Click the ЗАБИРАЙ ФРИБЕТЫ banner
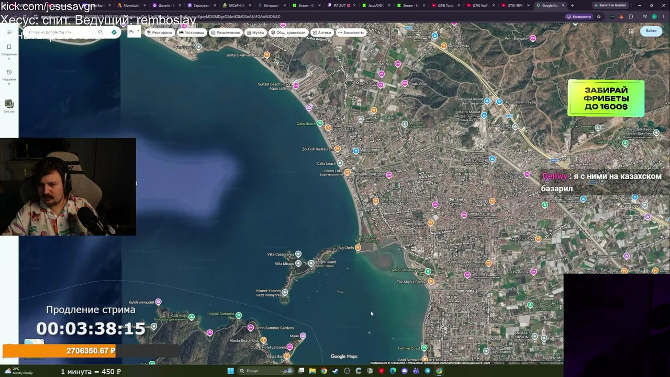Screen dimensions: 670x377 coord(606,98)
